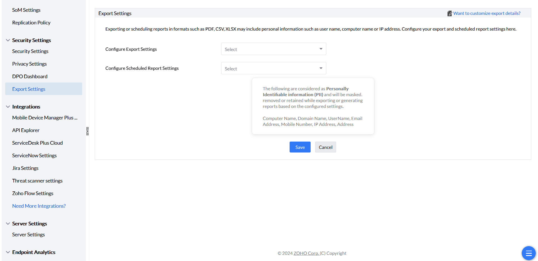
Task: Collapse the Integrations section chevron
Action: (x=8, y=107)
